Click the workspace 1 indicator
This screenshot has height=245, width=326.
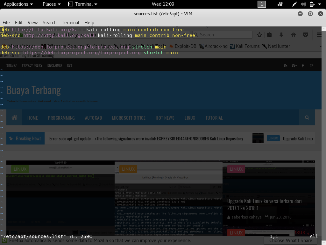(x=262, y=4)
